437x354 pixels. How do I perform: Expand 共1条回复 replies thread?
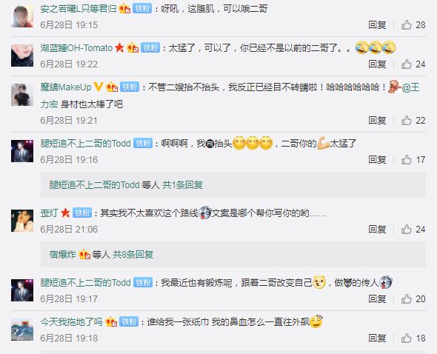pos(182,185)
